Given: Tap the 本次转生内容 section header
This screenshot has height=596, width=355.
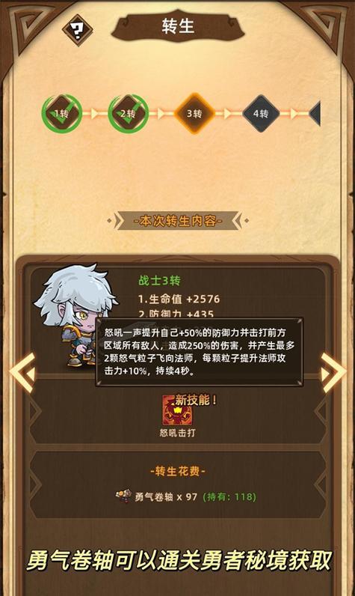Looking at the screenshot, I should click(178, 221).
